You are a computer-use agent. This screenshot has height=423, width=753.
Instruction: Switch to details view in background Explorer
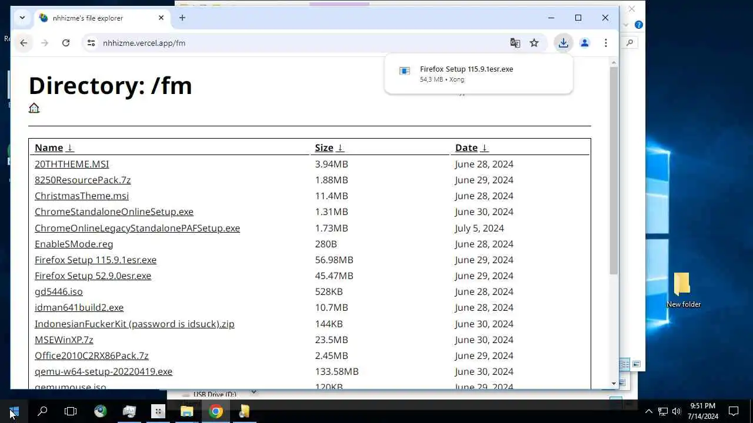[x=625, y=364]
